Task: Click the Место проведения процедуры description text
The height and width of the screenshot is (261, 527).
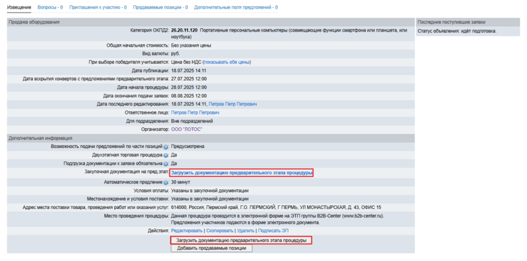Action: coord(277,219)
